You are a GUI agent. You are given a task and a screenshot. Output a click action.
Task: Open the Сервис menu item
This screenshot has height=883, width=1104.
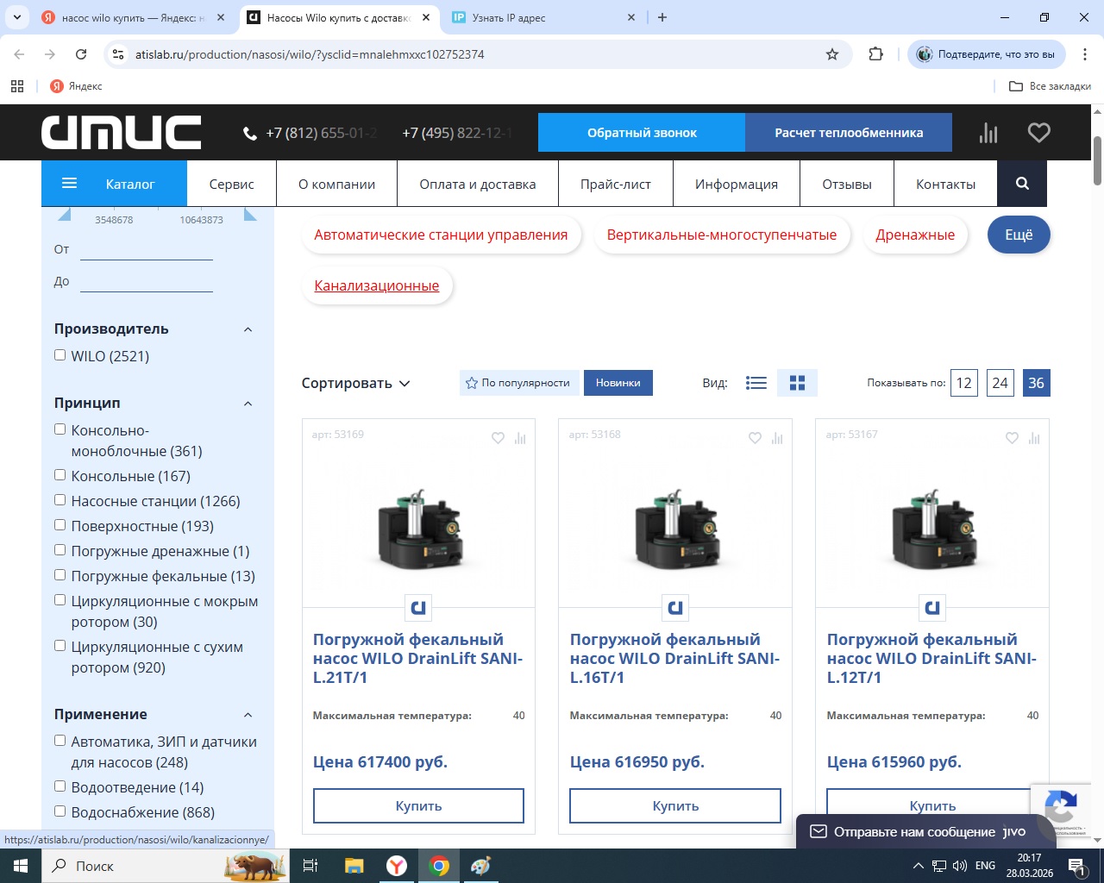(232, 184)
